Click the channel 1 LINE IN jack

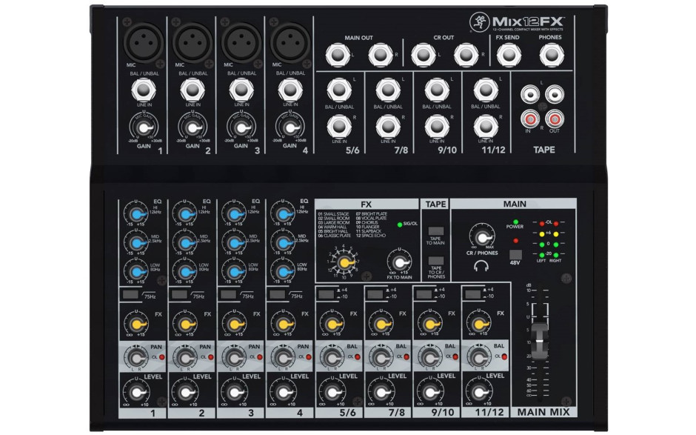click(x=144, y=90)
